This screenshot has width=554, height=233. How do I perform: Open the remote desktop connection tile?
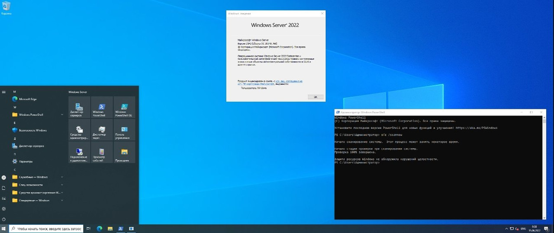(x=80, y=152)
